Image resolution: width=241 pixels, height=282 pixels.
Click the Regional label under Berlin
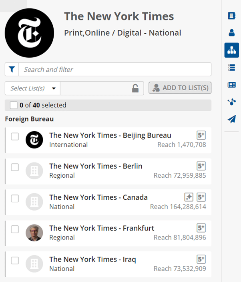[62, 176]
